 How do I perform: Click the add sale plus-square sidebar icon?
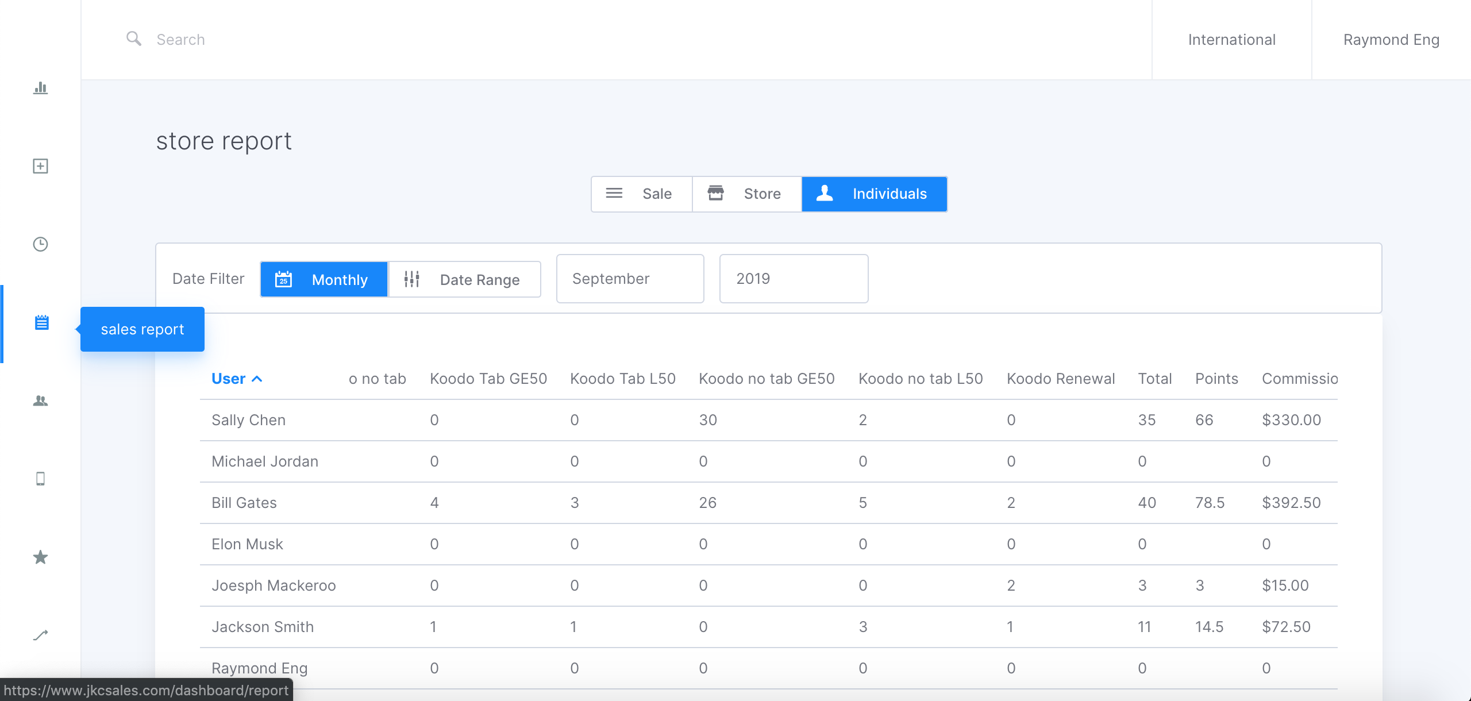[x=40, y=166]
